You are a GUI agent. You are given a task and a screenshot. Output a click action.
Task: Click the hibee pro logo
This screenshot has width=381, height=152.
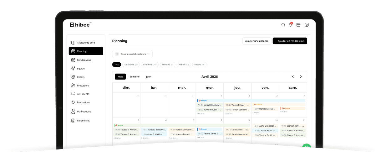[x=81, y=24]
